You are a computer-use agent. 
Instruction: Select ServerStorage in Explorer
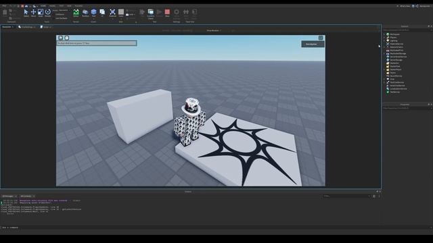coord(396,60)
